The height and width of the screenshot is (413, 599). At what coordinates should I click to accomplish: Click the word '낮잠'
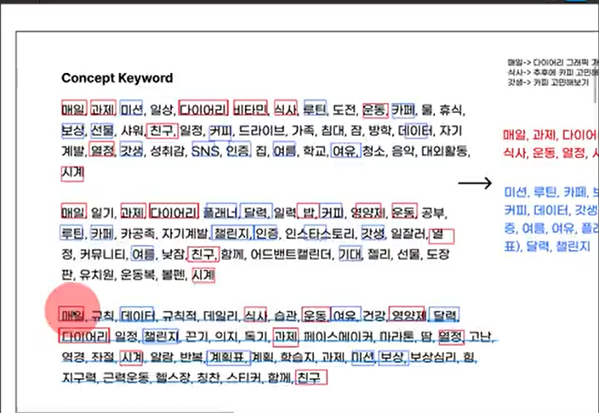[173, 254]
